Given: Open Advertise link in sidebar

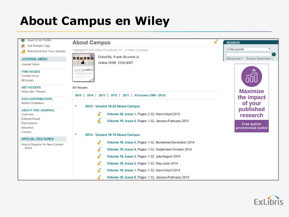Looking at the screenshot, I should pos(27,127).
